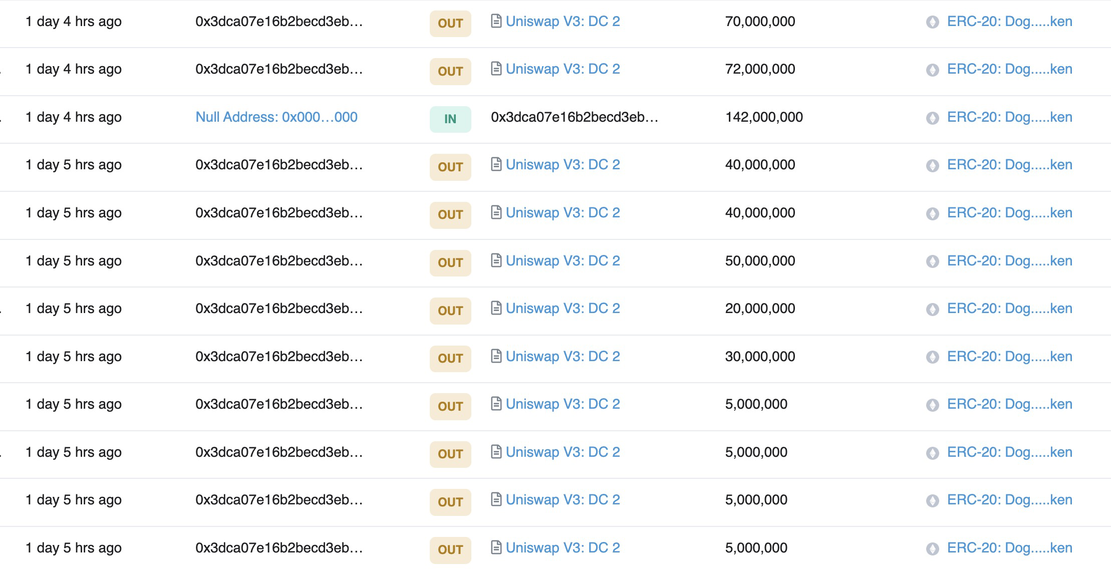Click token logo icon in 72,000,000 row
This screenshot has width=1111, height=575.
[x=932, y=70]
